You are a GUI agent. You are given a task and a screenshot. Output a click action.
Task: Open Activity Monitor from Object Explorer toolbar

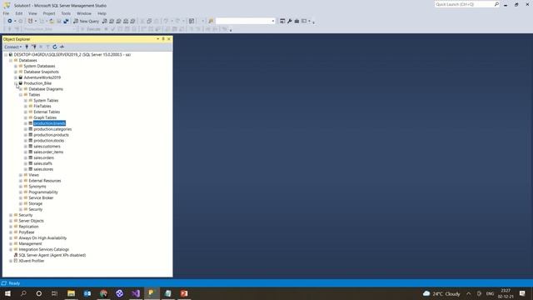click(62, 47)
